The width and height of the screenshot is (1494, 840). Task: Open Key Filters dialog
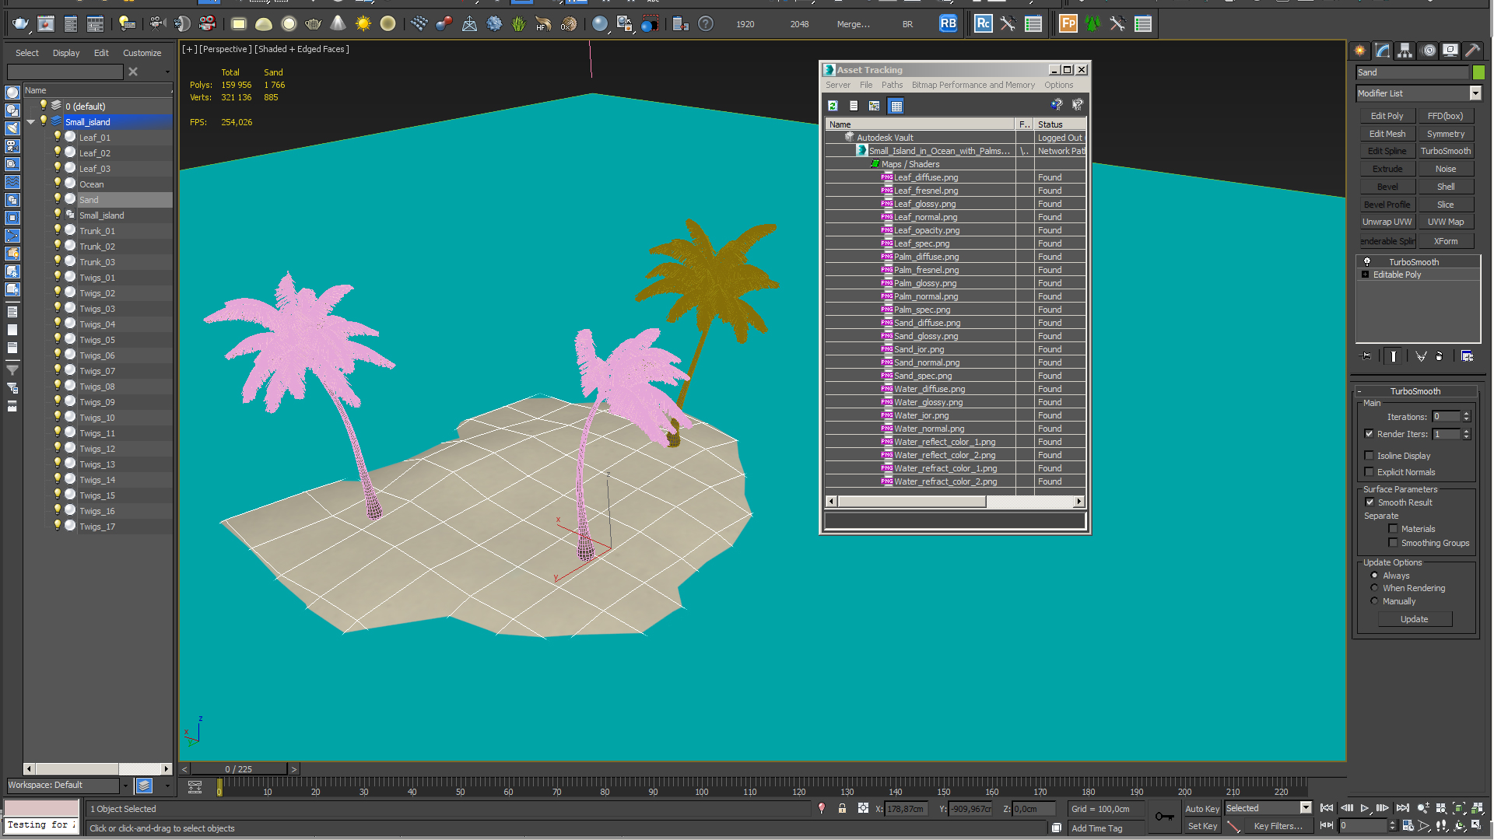point(1278,826)
